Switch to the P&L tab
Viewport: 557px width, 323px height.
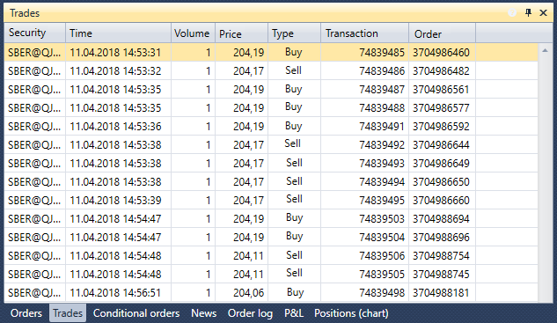pos(294,313)
